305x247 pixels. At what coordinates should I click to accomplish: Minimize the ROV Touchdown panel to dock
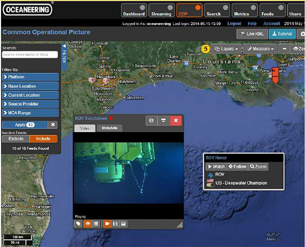click(x=164, y=121)
